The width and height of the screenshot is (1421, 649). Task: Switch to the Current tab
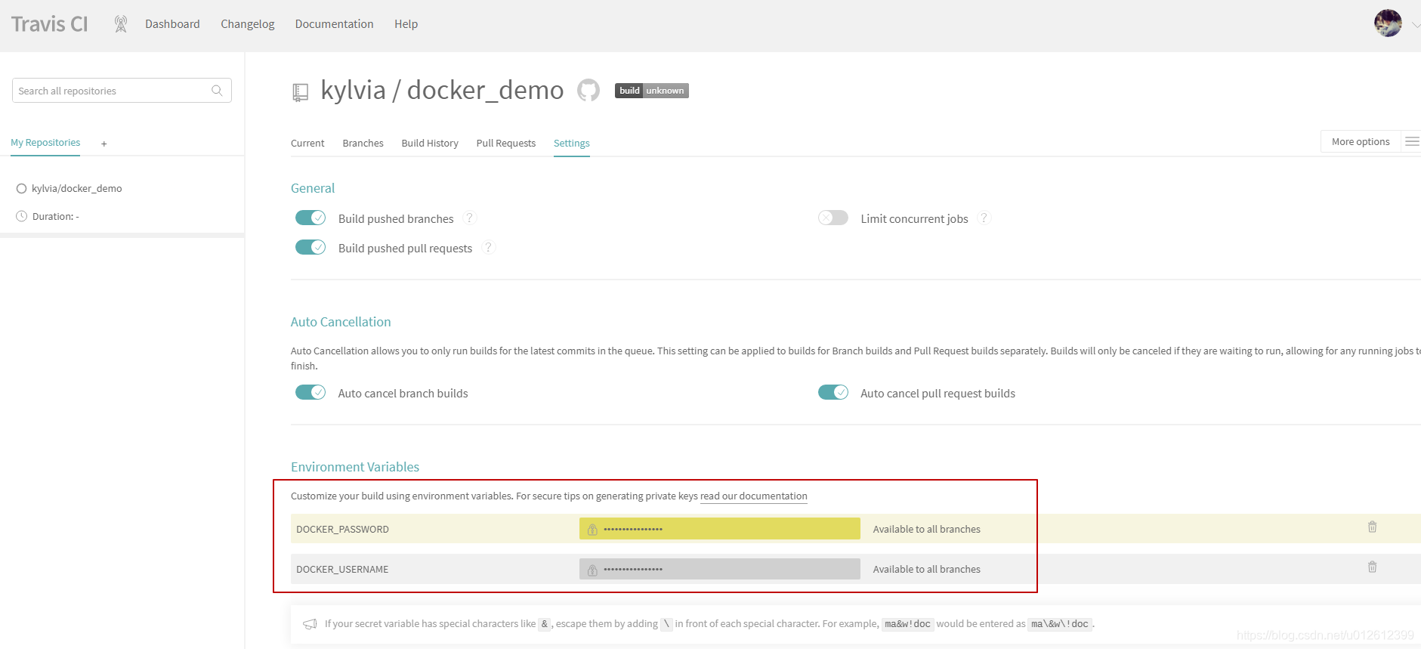click(x=307, y=144)
